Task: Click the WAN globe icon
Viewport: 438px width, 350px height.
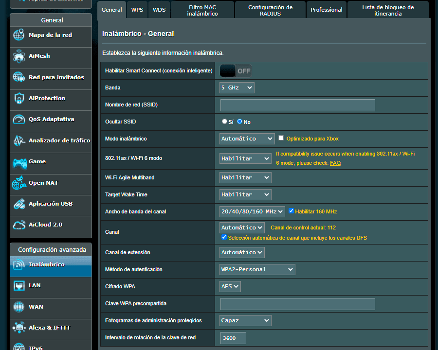Action: point(18,307)
